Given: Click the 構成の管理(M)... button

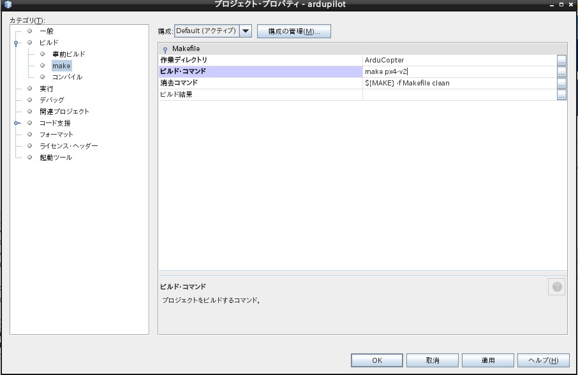Looking at the screenshot, I should point(294,31).
